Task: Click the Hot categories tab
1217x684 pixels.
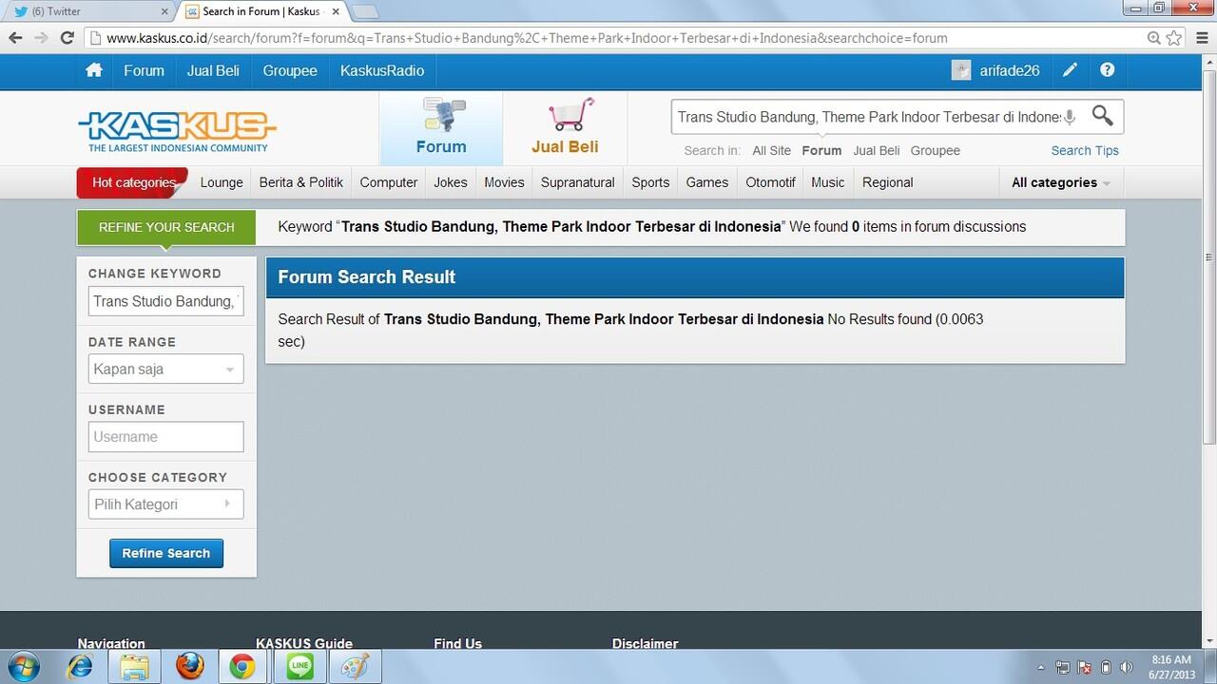Action: [x=133, y=182]
